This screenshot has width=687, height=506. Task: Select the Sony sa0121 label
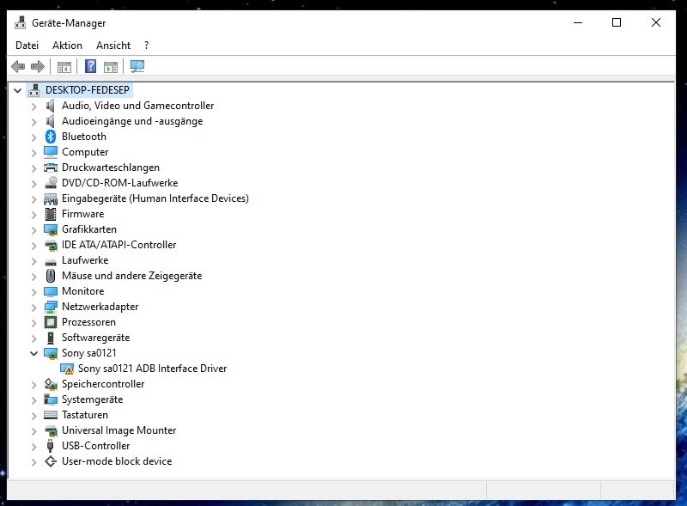pos(89,353)
